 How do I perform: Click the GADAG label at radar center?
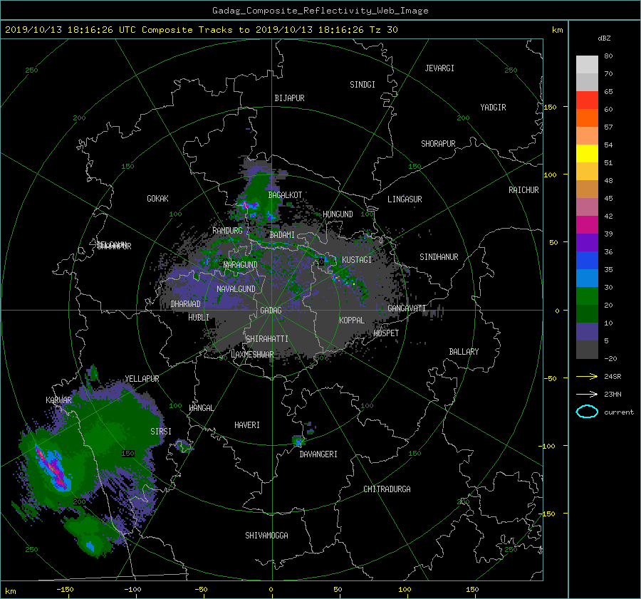271,311
